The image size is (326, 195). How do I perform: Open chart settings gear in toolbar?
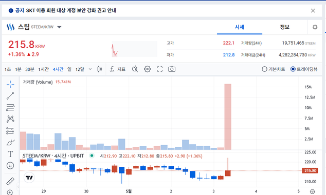pyautogui.click(x=147, y=69)
